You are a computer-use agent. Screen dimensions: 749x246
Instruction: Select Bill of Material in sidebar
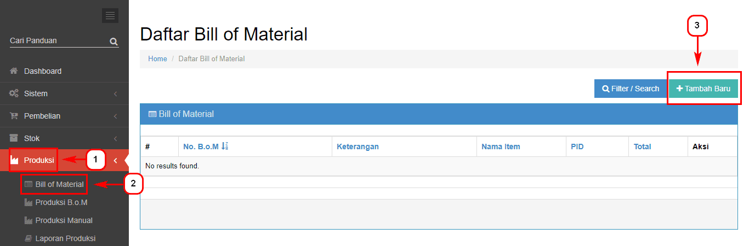[x=59, y=184]
